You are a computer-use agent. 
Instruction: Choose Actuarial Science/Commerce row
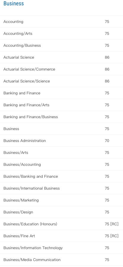[x=61, y=69]
